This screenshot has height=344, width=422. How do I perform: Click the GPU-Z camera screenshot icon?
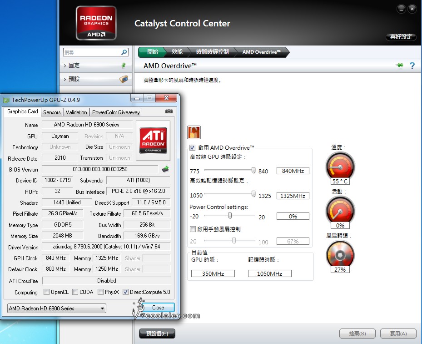[x=169, y=111]
